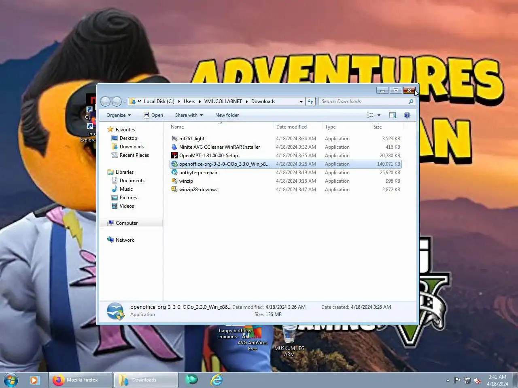Screen dimensions: 518x388
Task: Click the Action Center flag tray icon
Action: [457, 380]
